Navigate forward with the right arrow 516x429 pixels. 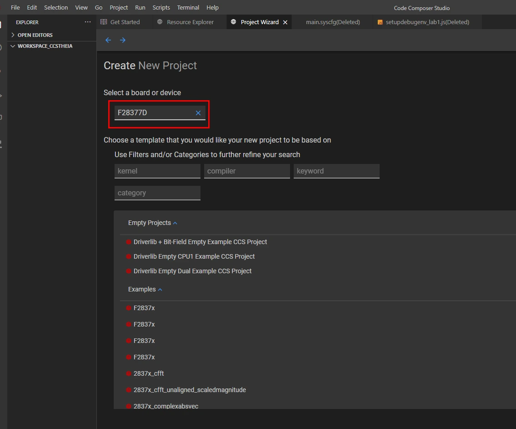point(123,40)
